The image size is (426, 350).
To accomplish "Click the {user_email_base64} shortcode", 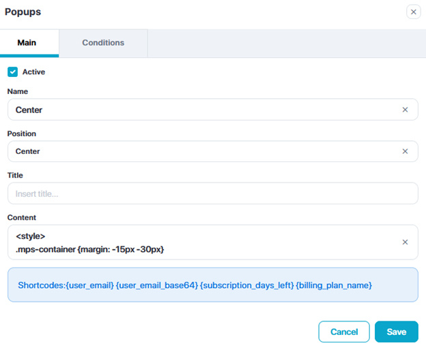I will tap(156, 285).
